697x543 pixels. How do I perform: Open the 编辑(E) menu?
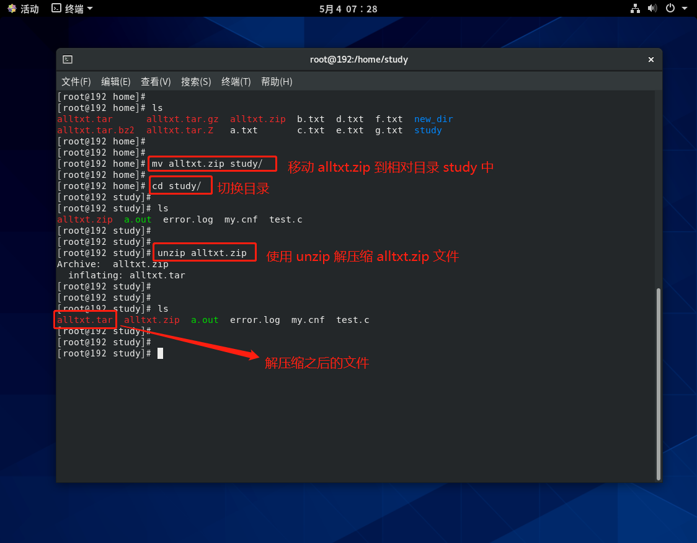tap(115, 82)
